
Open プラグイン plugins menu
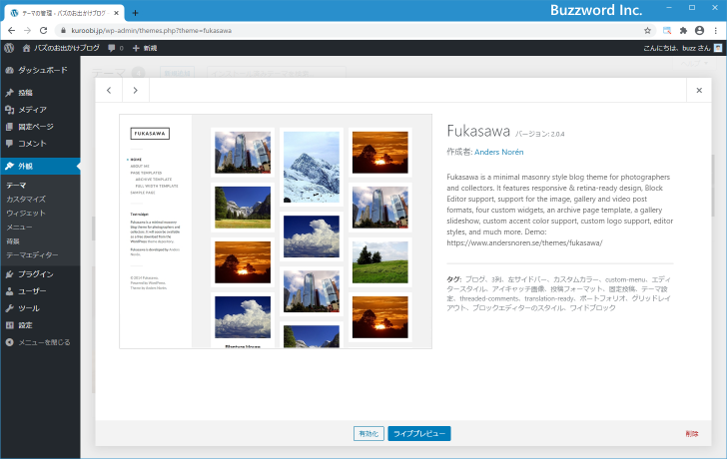click(40, 274)
